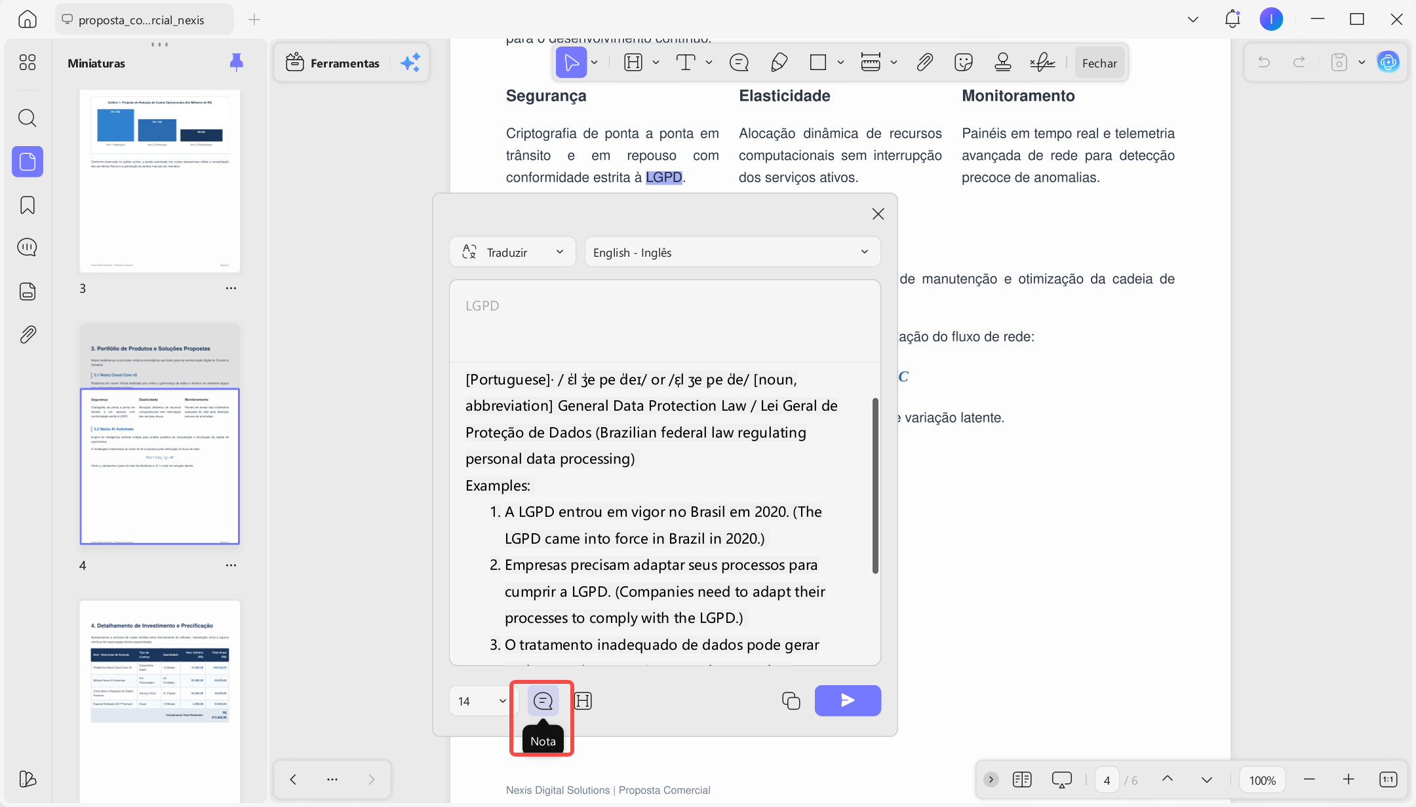Click the LGPD input text field
1416x807 pixels.
[x=665, y=322]
